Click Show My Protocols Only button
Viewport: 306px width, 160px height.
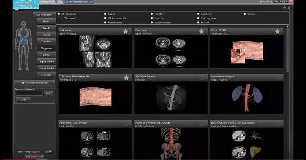tap(35, 83)
